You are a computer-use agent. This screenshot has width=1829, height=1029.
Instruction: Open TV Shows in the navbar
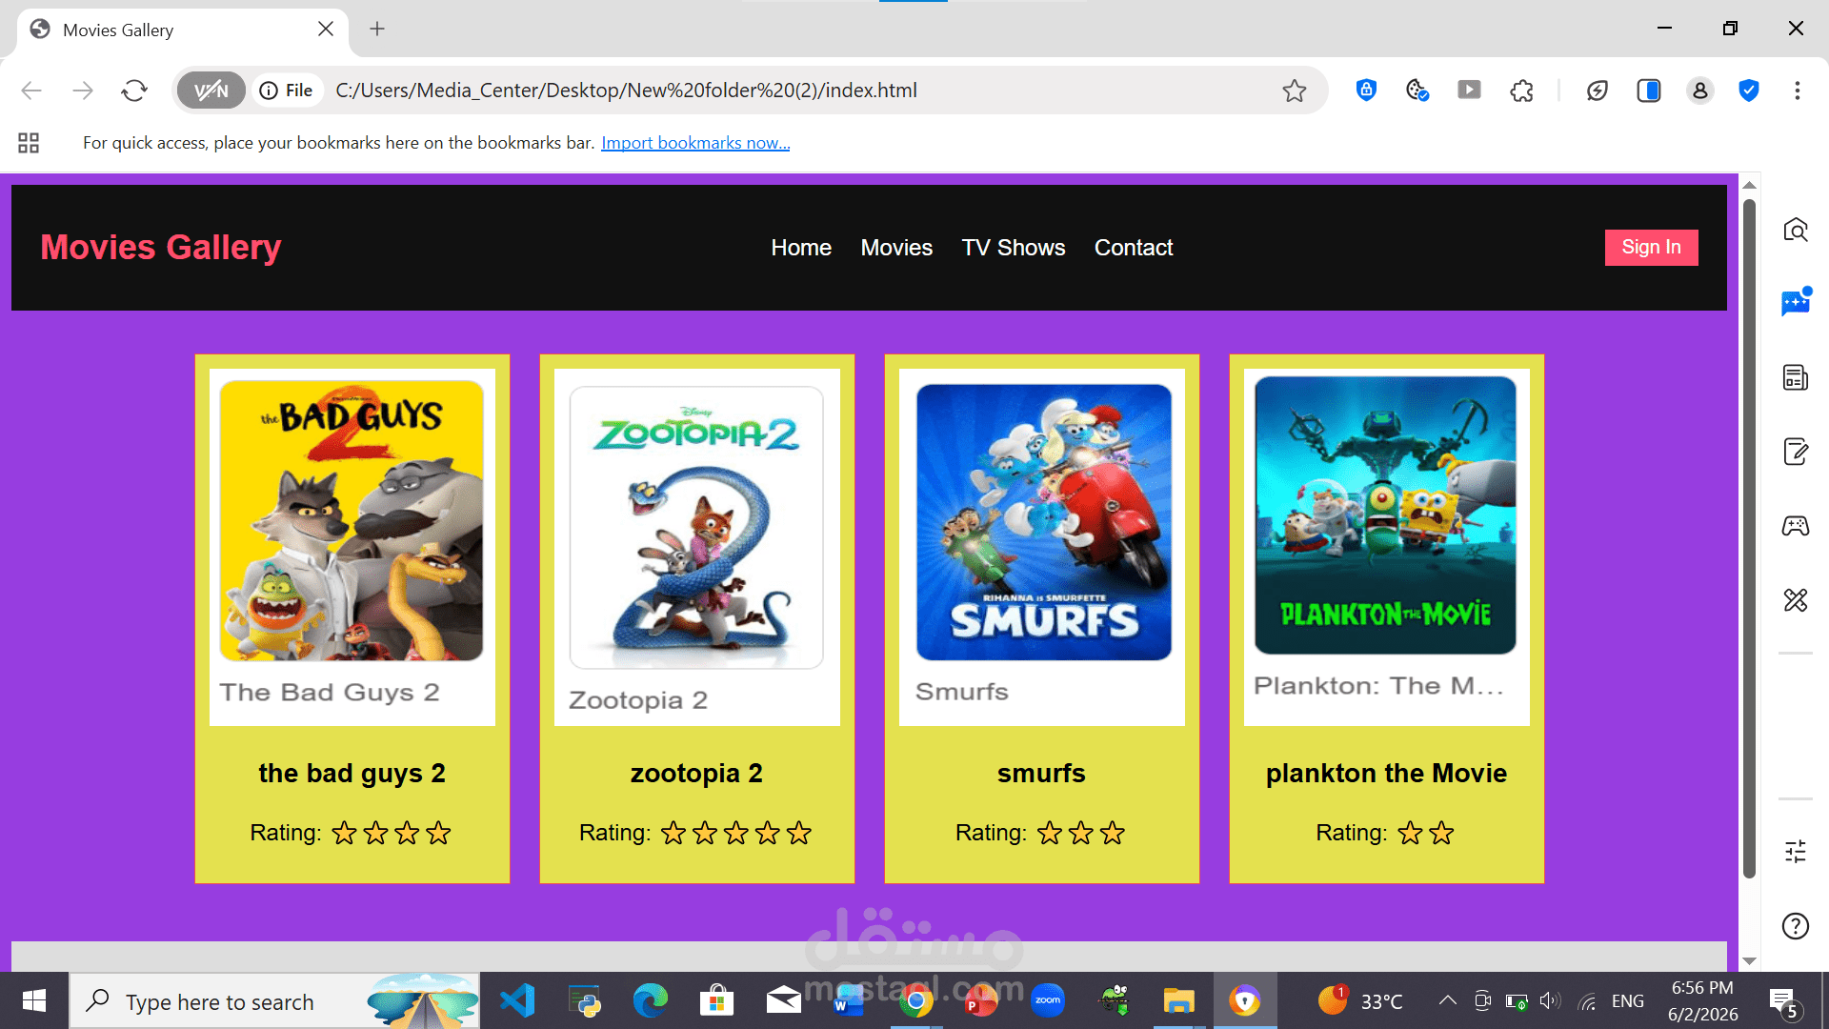[x=1014, y=248]
